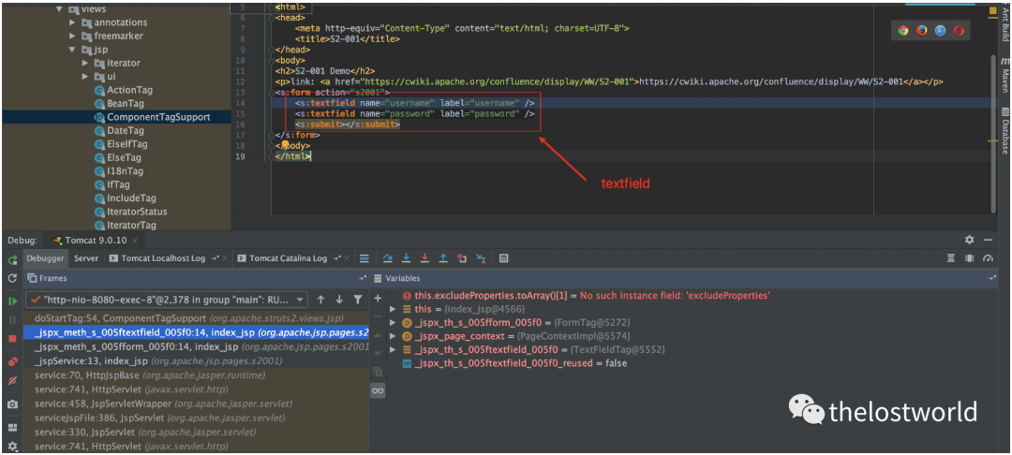Select frame serviceJspFile:386, JspServlet
1012x455 pixels.
click(196, 418)
